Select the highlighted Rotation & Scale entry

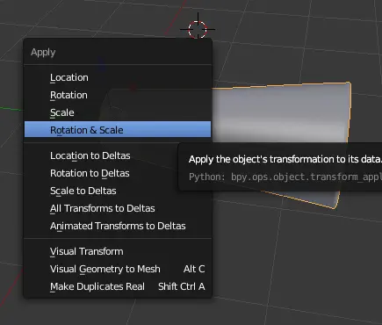[118, 129]
